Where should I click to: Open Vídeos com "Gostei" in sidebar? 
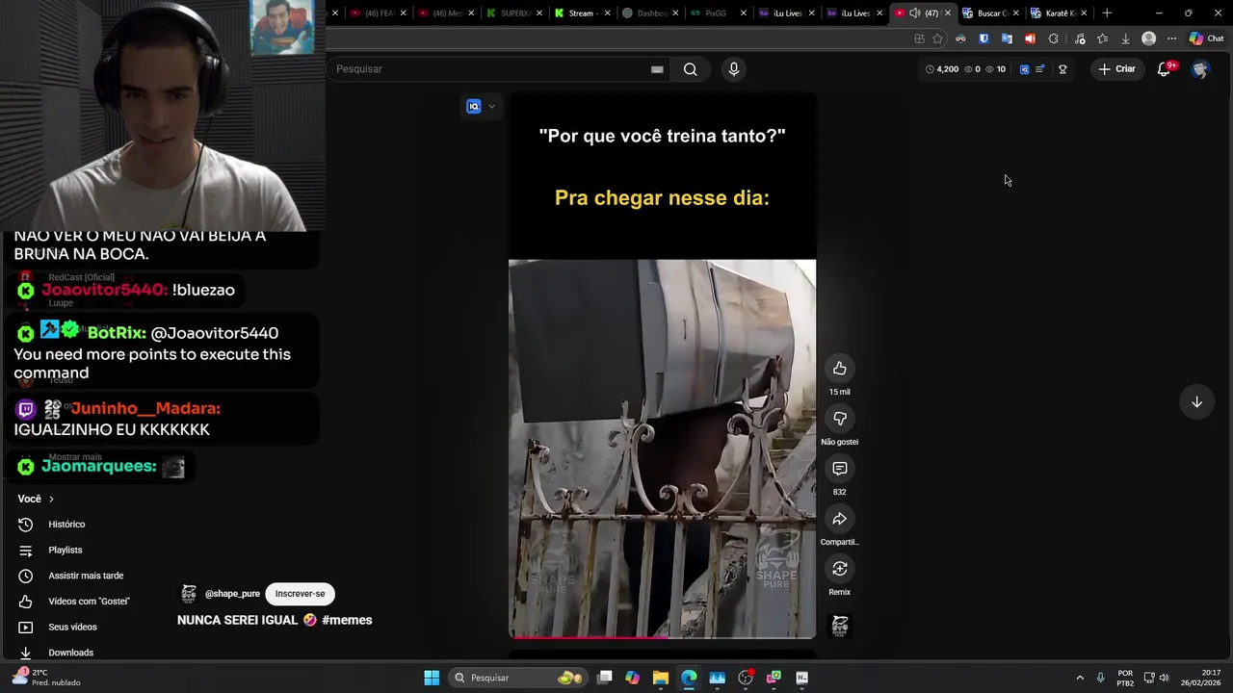tap(89, 602)
